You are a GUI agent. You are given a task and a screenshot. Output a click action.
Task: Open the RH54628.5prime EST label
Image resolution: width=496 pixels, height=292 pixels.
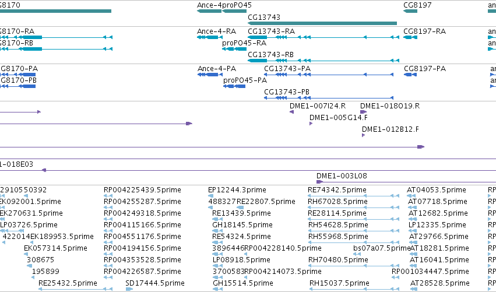coord(338,225)
